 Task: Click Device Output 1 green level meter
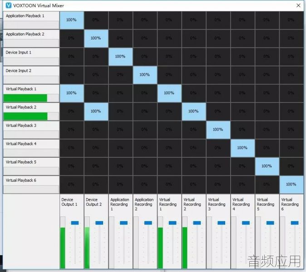pyautogui.click(x=63, y=248)
